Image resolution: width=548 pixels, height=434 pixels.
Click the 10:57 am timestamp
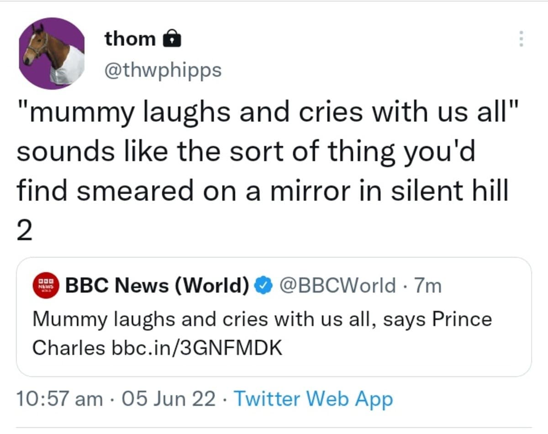59,399
